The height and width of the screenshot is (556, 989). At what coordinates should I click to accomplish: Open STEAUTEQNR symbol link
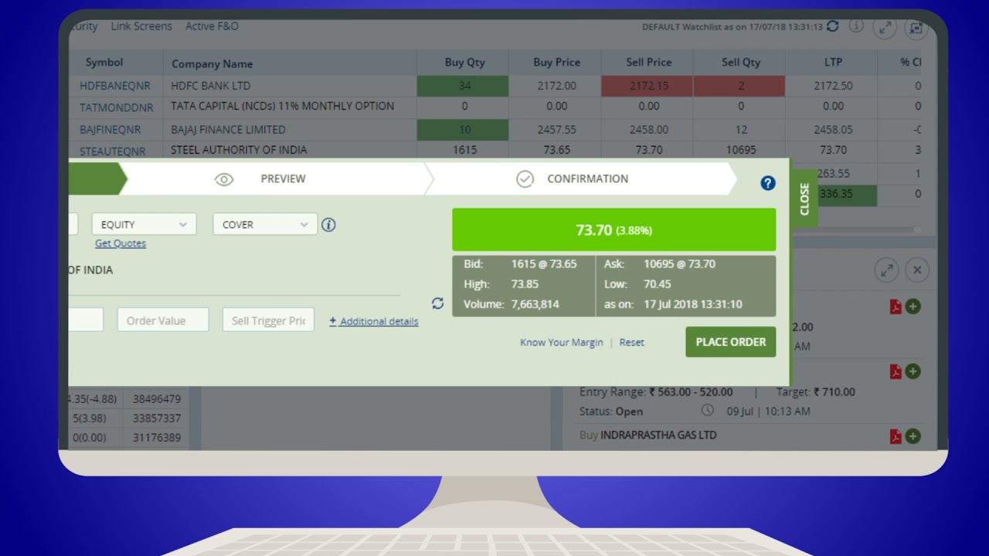(x=112, y=151)
